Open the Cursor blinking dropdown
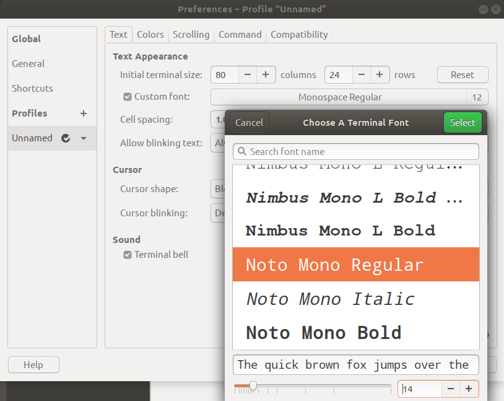 (x=218, y=213)
